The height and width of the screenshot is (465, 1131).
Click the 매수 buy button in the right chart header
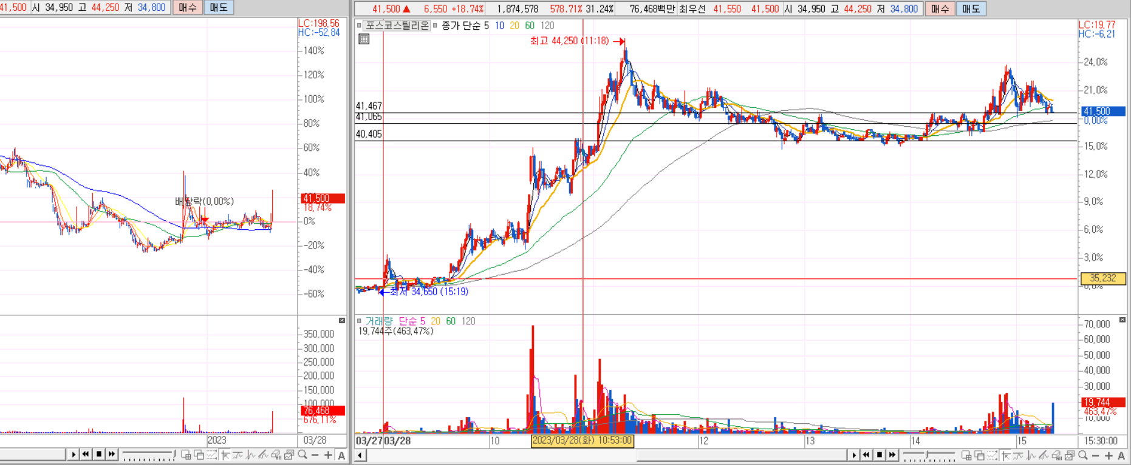[x=940, y=8]
